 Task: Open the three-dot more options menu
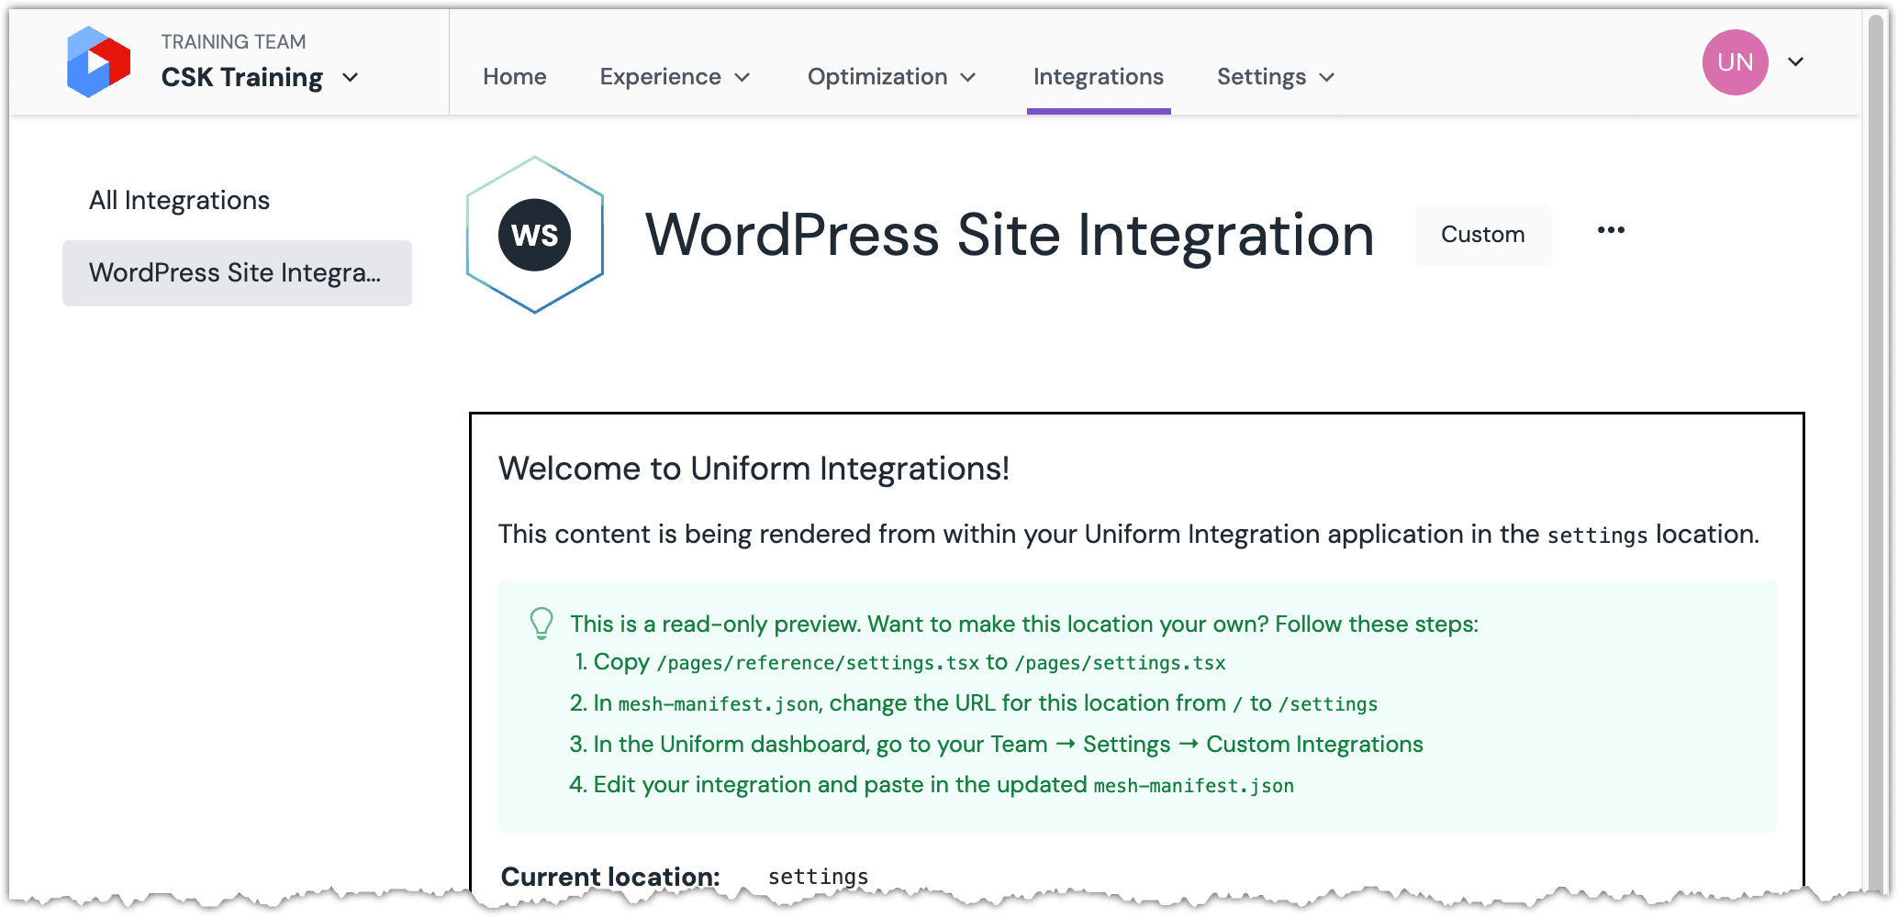[x=1611, y=230]
